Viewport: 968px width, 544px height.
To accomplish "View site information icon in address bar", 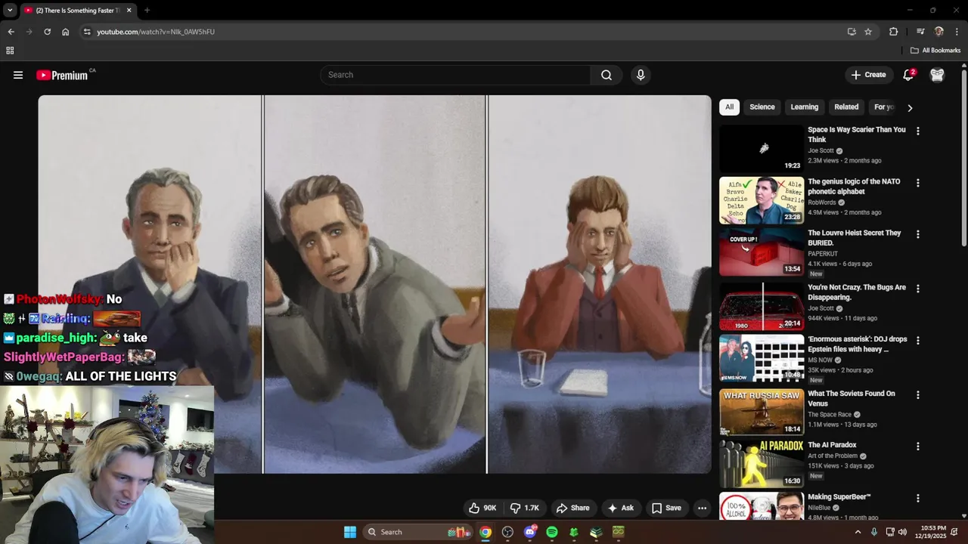I will 87,32.
